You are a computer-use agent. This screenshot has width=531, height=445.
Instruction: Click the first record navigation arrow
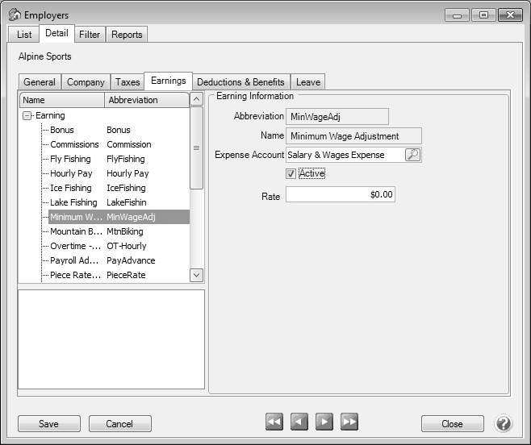click(x=274, y=422)
